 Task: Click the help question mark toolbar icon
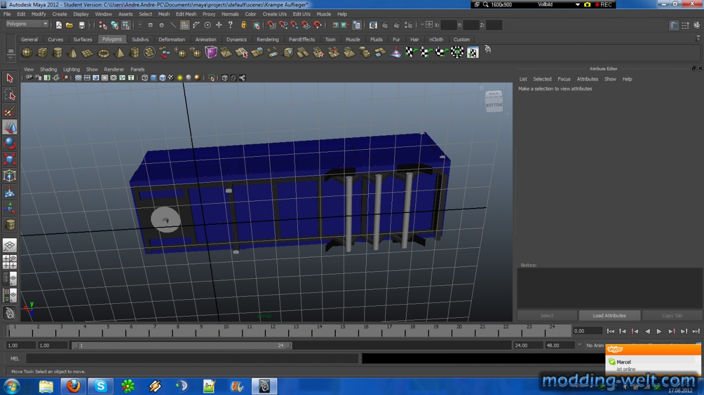pyautogui.click(x=231, y=25)
